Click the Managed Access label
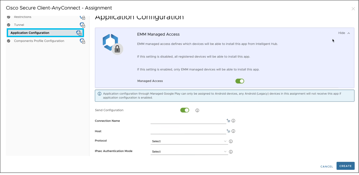Image resolution: width=359 pixels, height=175 pixels. (x=150, y=81)
